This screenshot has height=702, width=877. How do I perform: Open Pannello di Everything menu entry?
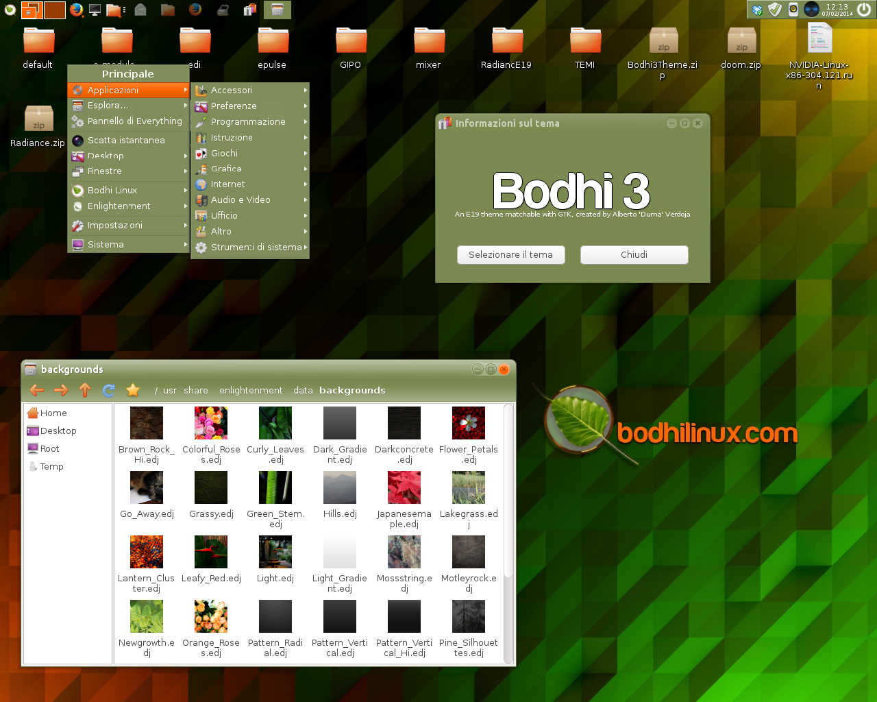[129, 121]
